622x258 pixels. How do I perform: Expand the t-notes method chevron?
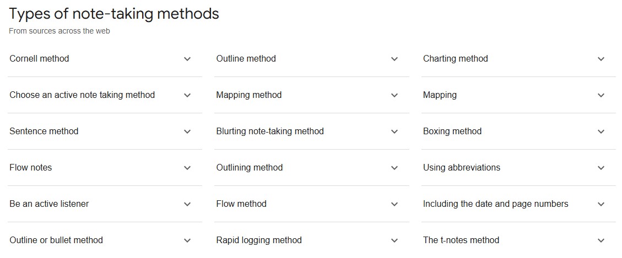601,240
